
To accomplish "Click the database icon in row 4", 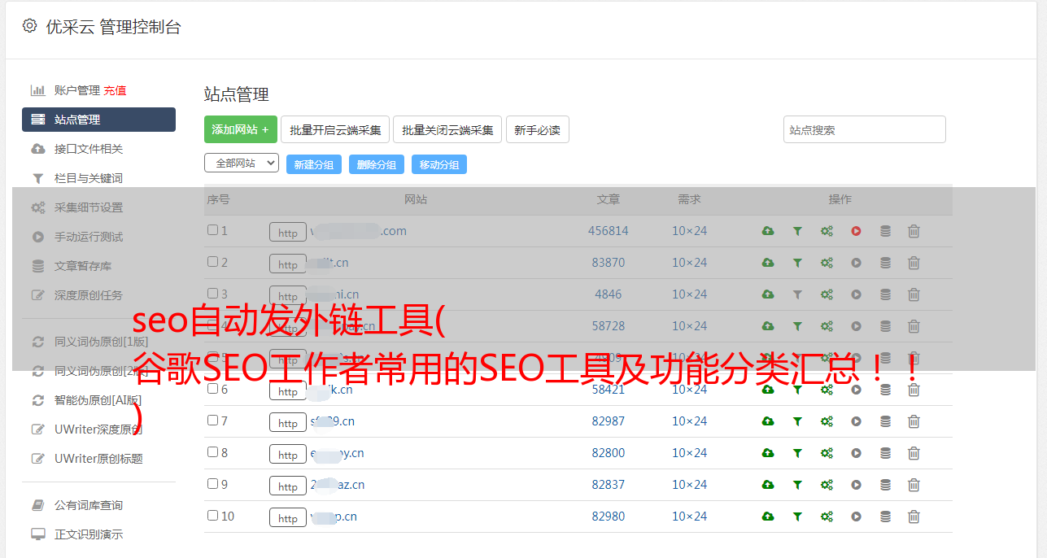I will tap(885, 326).
